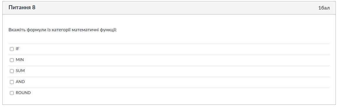Check the SUM option box
344x110 pixels.
point(12,71)
